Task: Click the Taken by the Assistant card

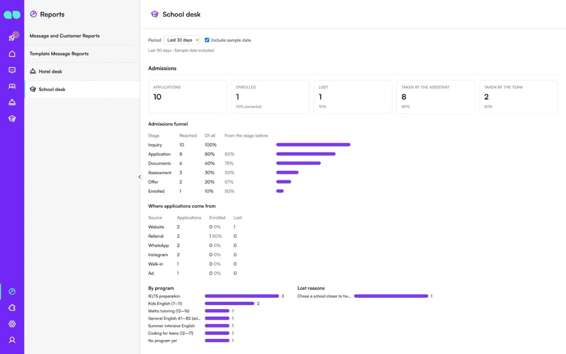Action: (436, 97)
